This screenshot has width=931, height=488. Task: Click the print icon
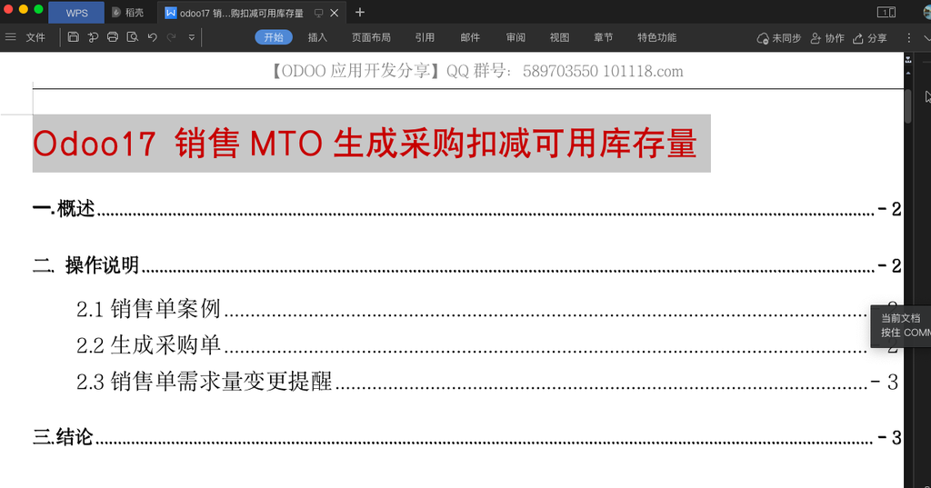click(x=112, y=37)
